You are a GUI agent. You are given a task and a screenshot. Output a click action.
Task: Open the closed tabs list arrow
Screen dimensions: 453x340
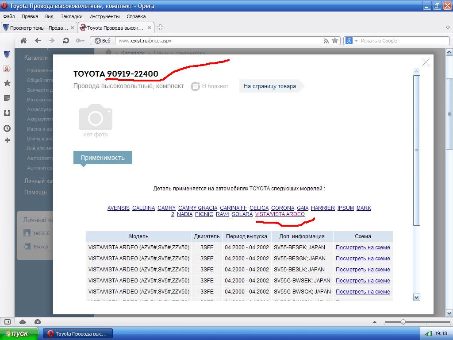(x=447, y=28)
